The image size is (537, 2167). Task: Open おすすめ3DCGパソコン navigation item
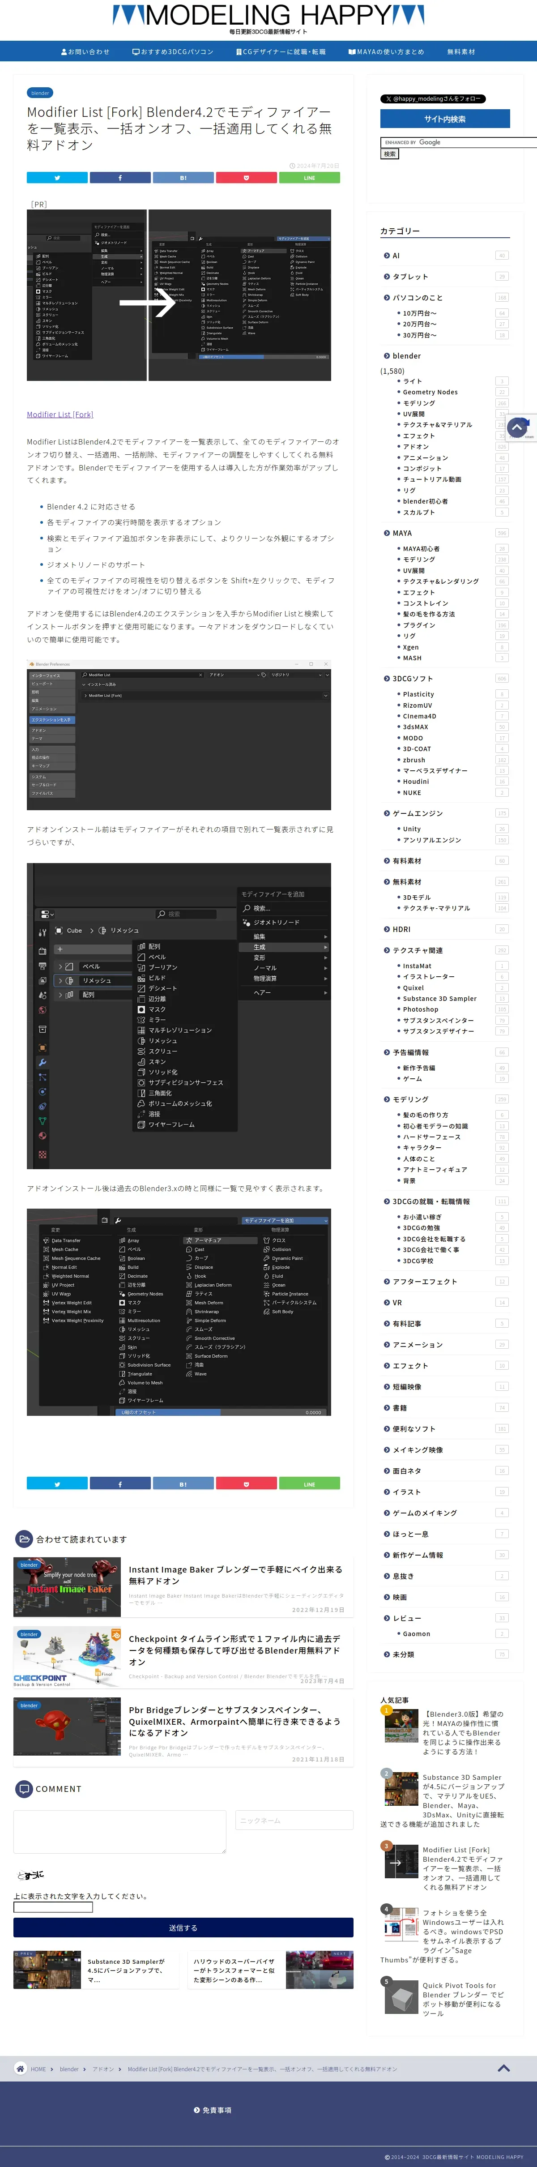pyautogui.click(x=172, y=51)
